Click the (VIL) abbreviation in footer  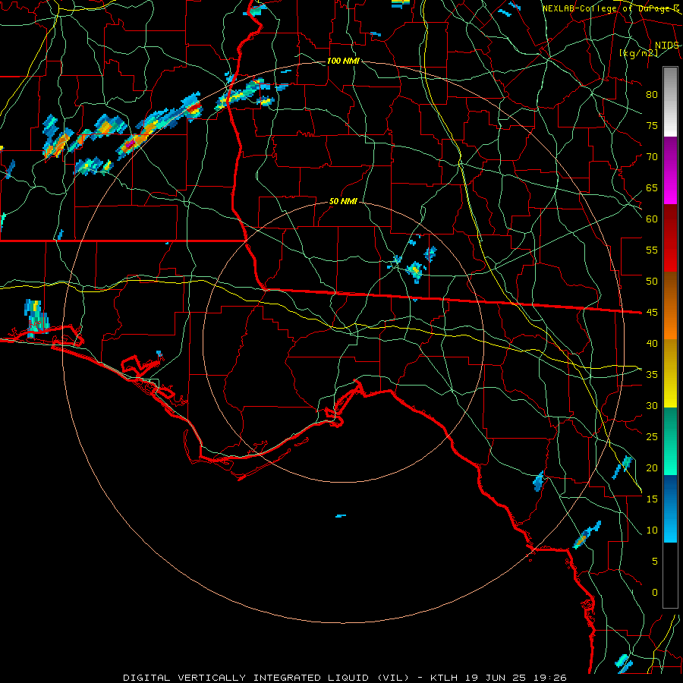393,678
